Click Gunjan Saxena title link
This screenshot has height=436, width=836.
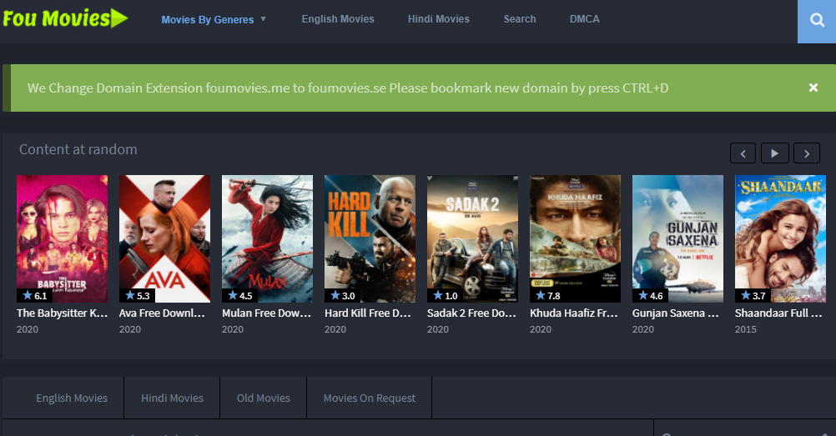point(676,313)
